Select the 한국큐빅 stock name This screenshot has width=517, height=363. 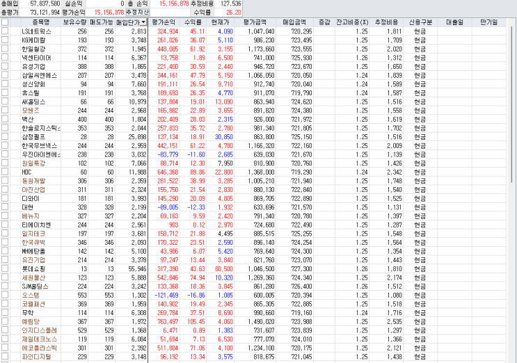(33, 242)
